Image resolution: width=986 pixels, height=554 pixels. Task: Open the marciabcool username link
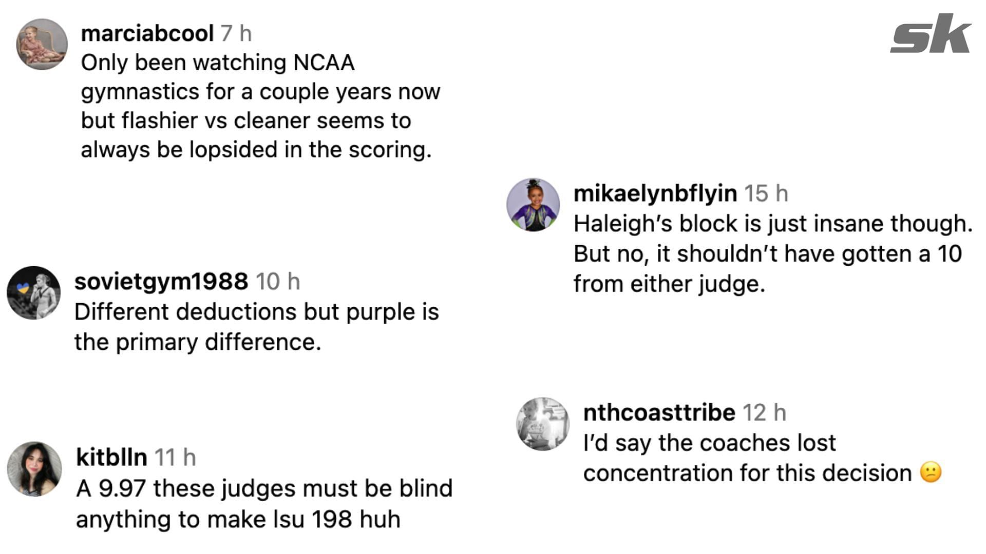[x=147, y=34]
